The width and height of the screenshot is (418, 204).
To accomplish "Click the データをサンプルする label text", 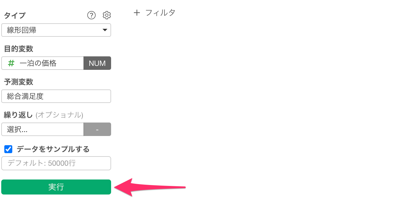I will pyautogui.click(x=53, y=149).
